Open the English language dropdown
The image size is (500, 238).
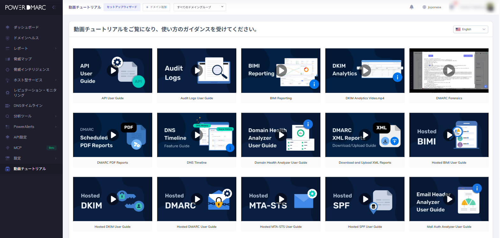[470, 29]
